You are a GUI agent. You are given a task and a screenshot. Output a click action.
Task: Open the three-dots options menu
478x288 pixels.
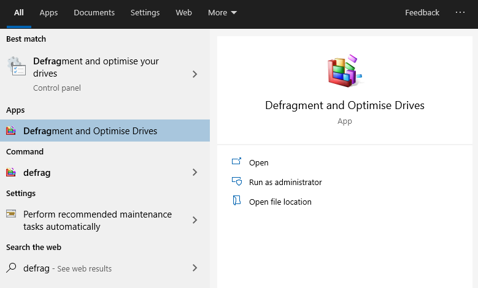(460, 12)
